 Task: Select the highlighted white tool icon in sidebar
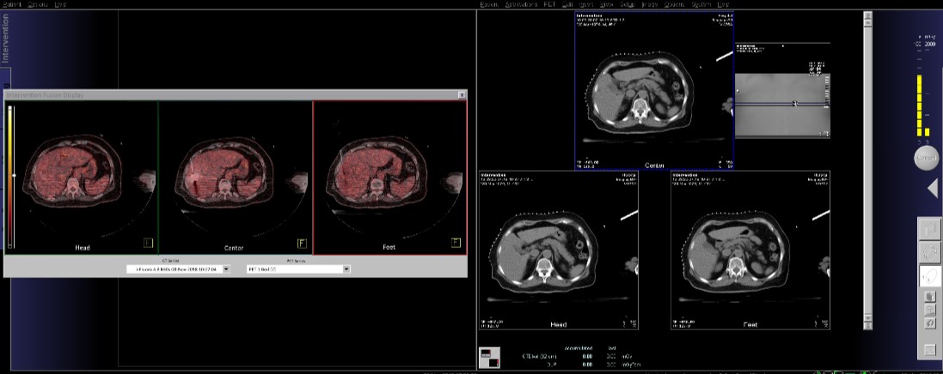929,277
